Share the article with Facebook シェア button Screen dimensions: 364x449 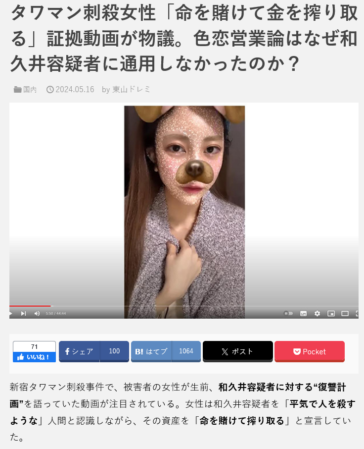tap(93, 351)
